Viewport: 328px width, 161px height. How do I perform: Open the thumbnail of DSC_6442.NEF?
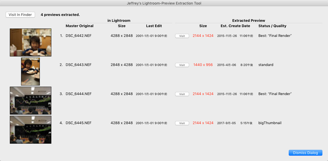[x=30, y=42]
